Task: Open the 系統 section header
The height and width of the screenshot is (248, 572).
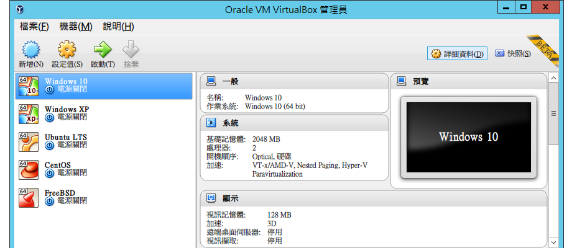Action: (x=294, y=123)
